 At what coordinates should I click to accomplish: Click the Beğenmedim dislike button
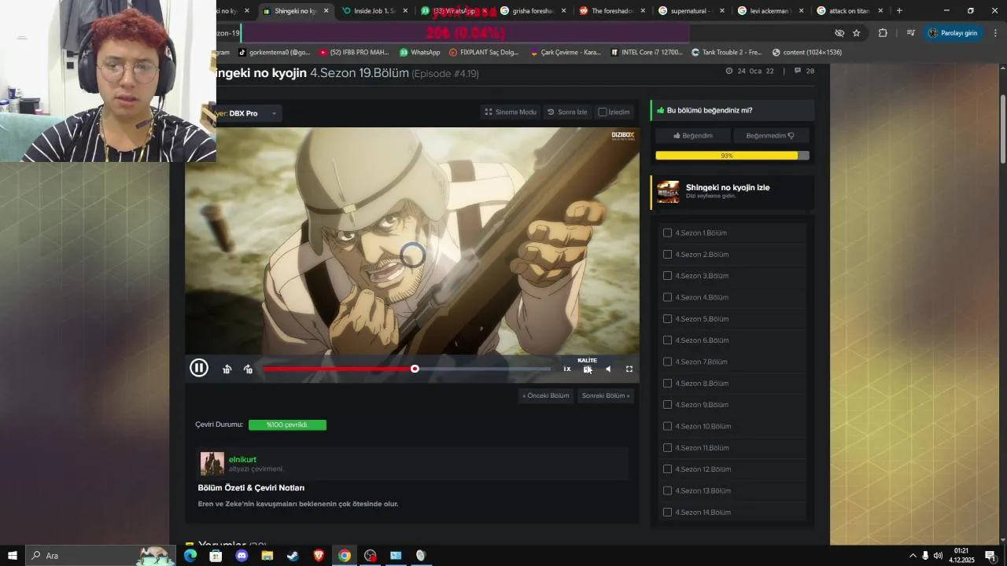pyautogui.click(x=770, y=135)
